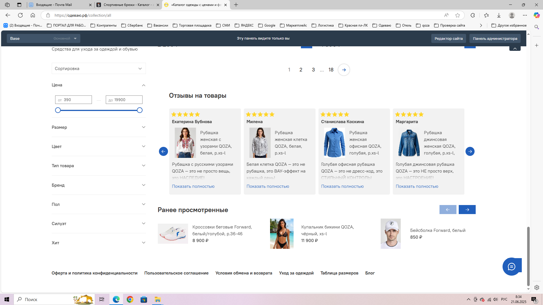Expand the Цвет filter
The image size is (543, 305).
[99, 147]
